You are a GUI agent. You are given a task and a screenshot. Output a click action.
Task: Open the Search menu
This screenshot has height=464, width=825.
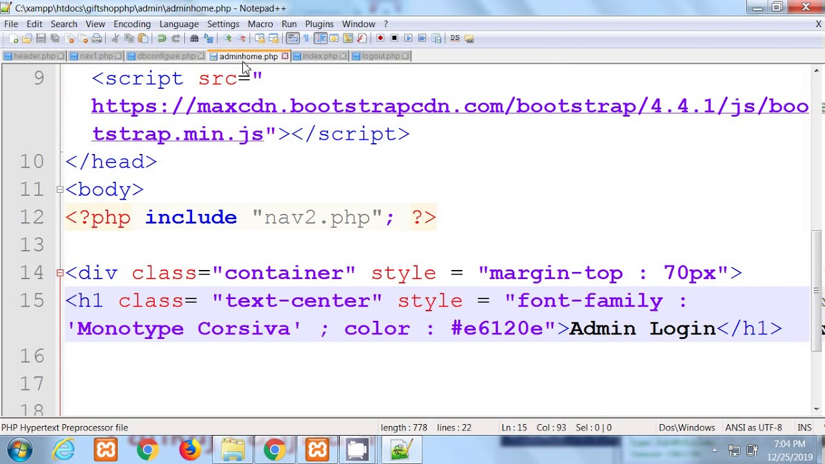coord(64,24)
